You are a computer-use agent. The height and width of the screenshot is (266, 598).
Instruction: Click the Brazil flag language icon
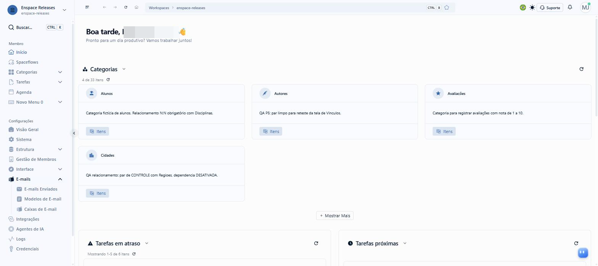click(x=523, y=7)
